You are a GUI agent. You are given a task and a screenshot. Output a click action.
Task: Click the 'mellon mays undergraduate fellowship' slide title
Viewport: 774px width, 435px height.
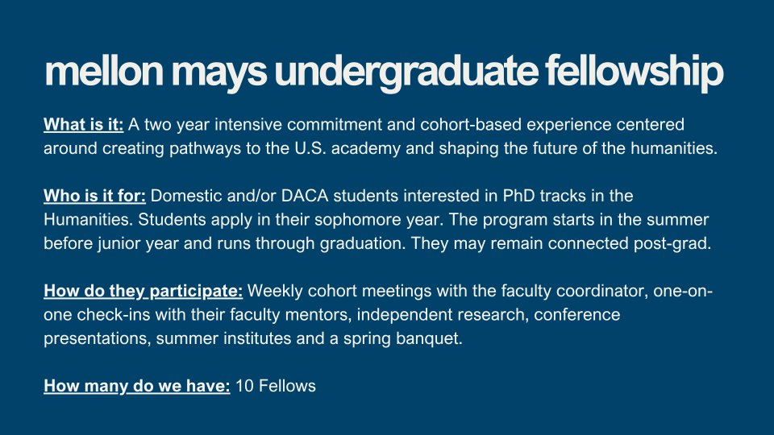[x=384, y=73]
